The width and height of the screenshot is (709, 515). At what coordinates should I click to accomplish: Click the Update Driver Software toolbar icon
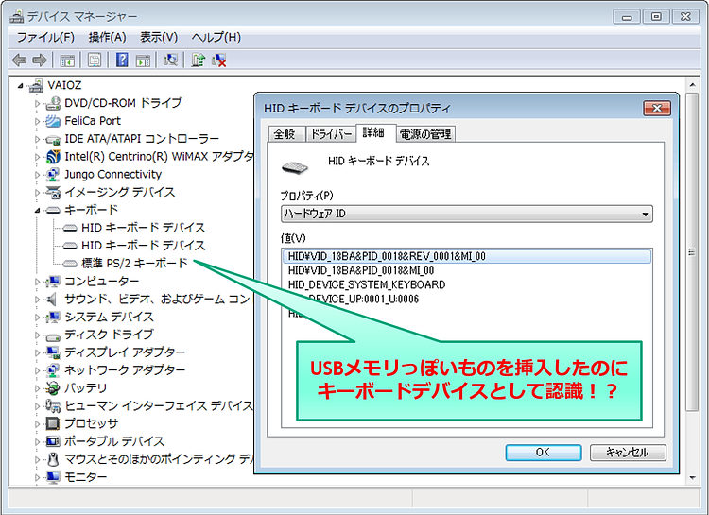pyautogui.click(x=198, y=60)
